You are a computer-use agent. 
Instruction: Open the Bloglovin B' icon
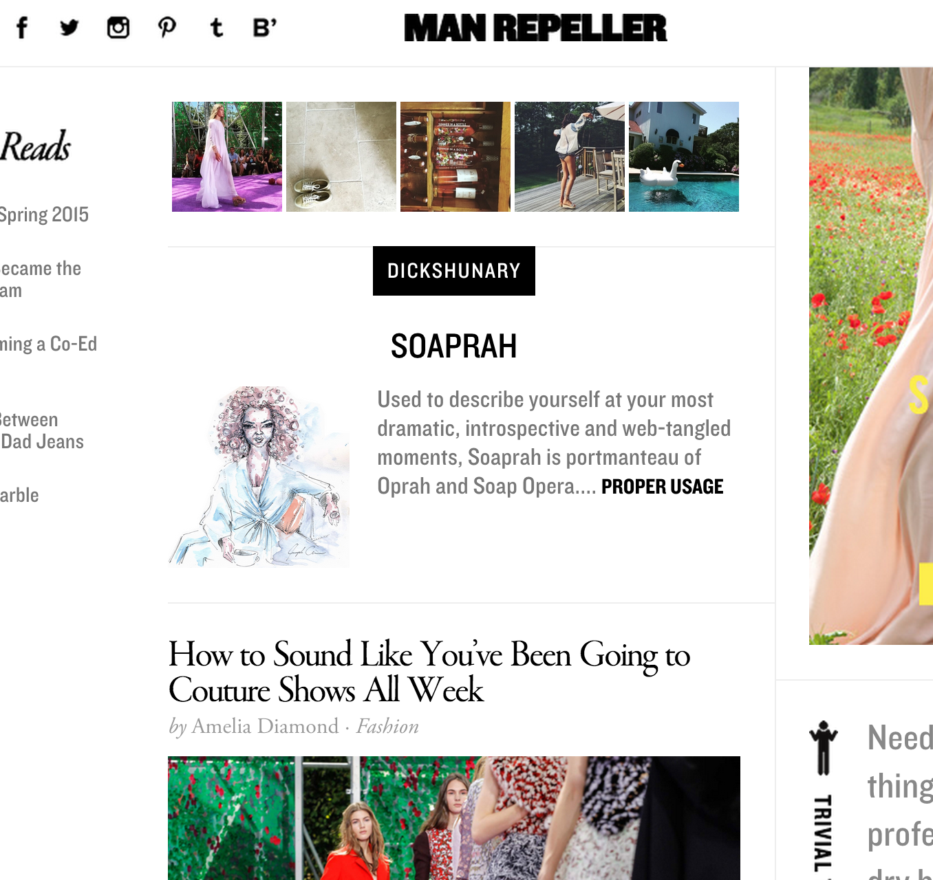(x=265, y=27)
